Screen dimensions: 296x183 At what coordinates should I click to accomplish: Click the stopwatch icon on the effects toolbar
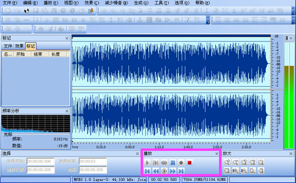point(140,20)
